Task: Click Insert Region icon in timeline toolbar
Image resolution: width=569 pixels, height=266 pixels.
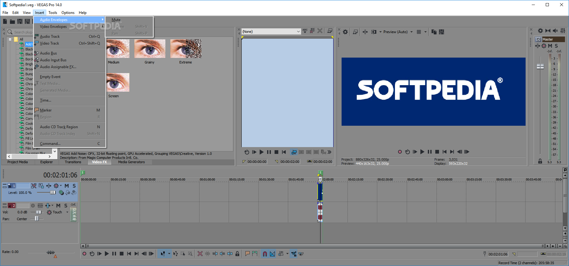Action: (x=255, y=254)
